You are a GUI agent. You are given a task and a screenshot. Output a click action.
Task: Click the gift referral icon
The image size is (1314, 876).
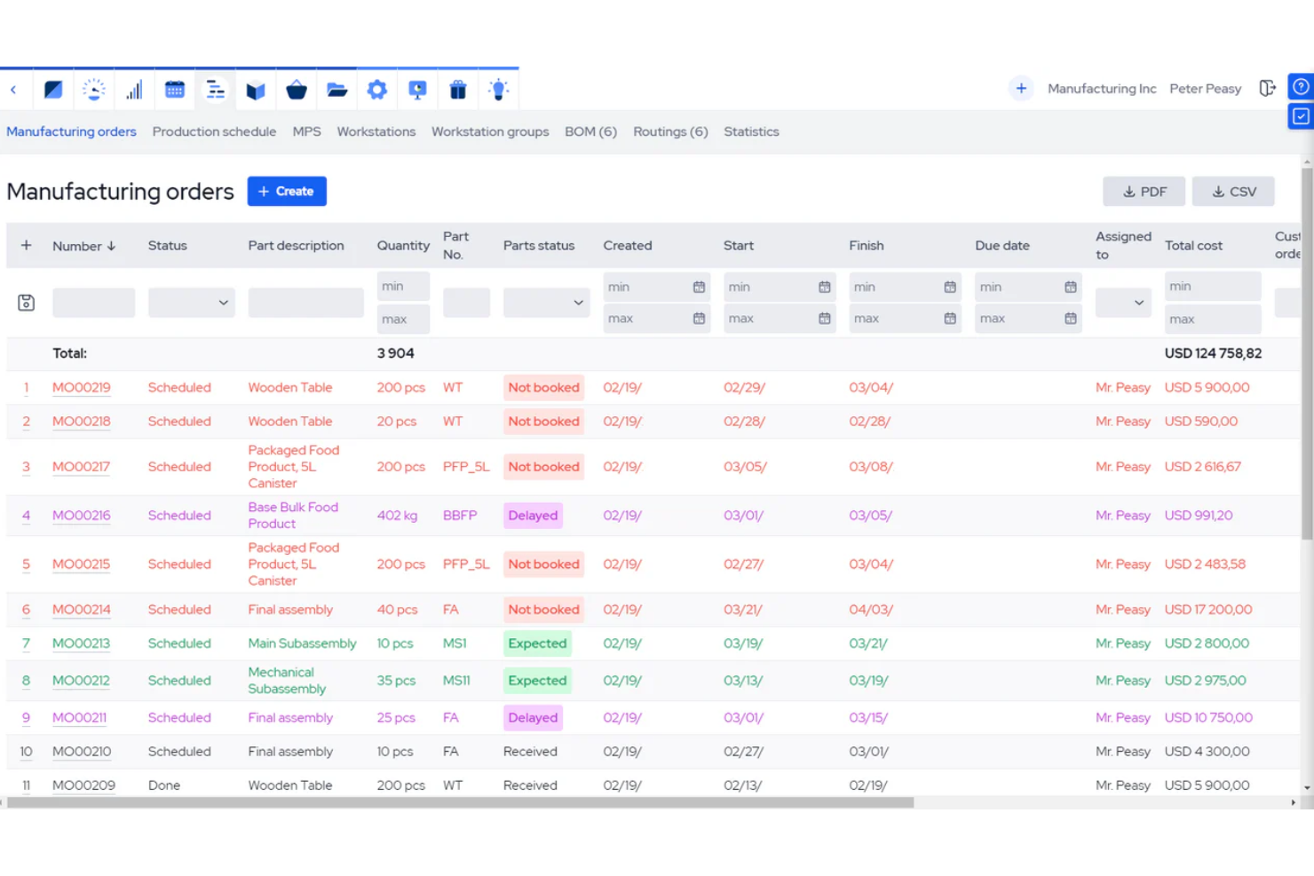click(457, 89)
